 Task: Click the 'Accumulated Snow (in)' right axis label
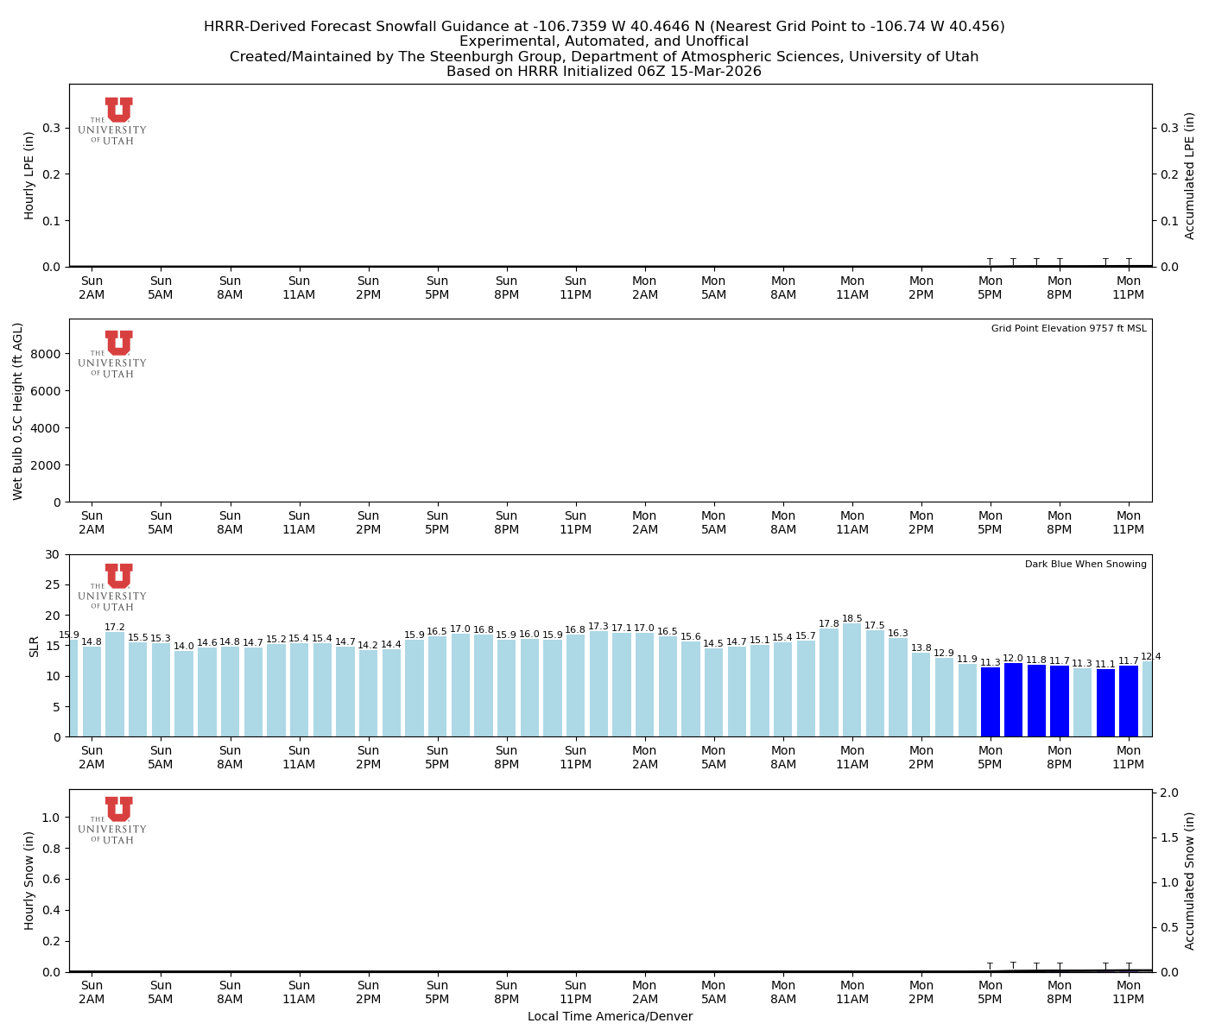(x=1190, y=881)
